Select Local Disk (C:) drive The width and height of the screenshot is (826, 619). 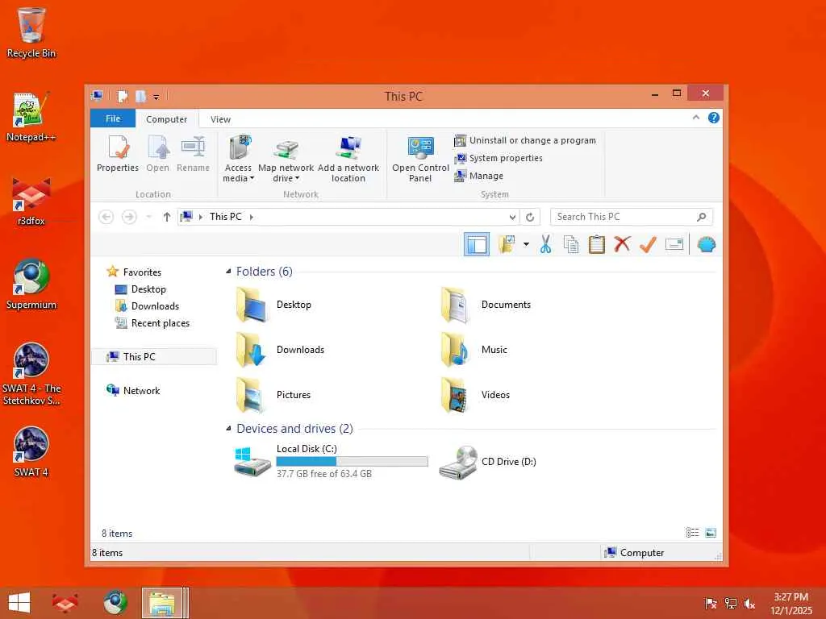pyautogui.click(x=332, y=461)
